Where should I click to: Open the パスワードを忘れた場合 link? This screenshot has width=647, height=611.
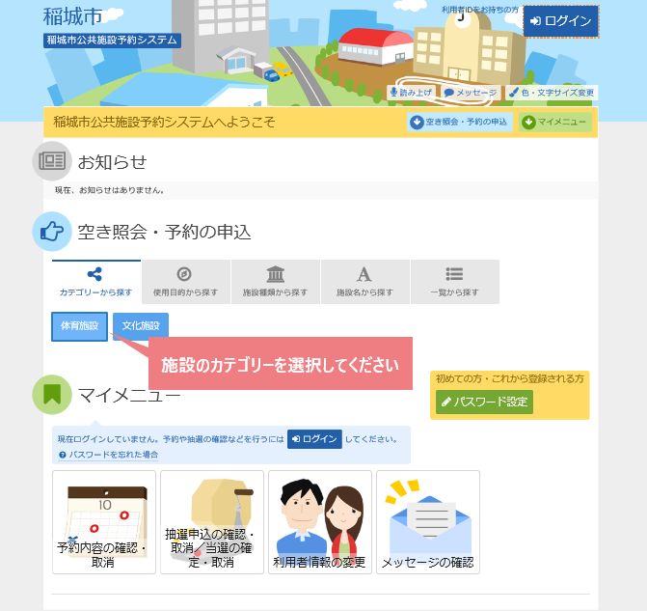[109, 455]
